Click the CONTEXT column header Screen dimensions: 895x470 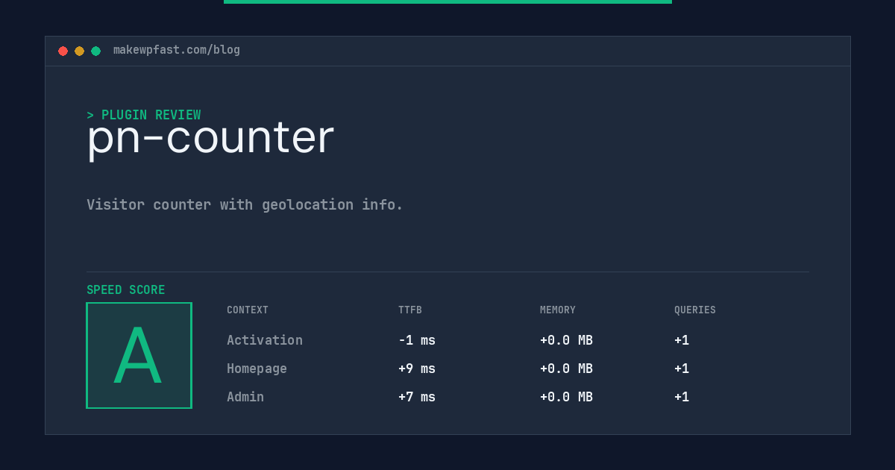[x=248, y=310]
